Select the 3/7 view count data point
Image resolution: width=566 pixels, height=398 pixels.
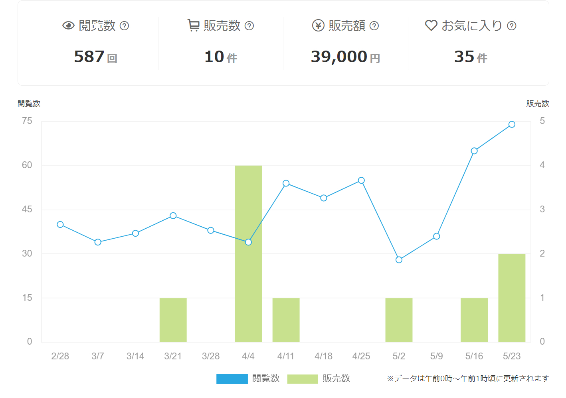98,242
